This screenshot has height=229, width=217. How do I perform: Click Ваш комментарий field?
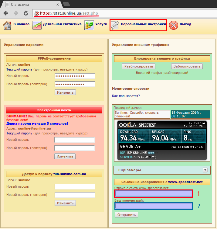click(154, 206)
